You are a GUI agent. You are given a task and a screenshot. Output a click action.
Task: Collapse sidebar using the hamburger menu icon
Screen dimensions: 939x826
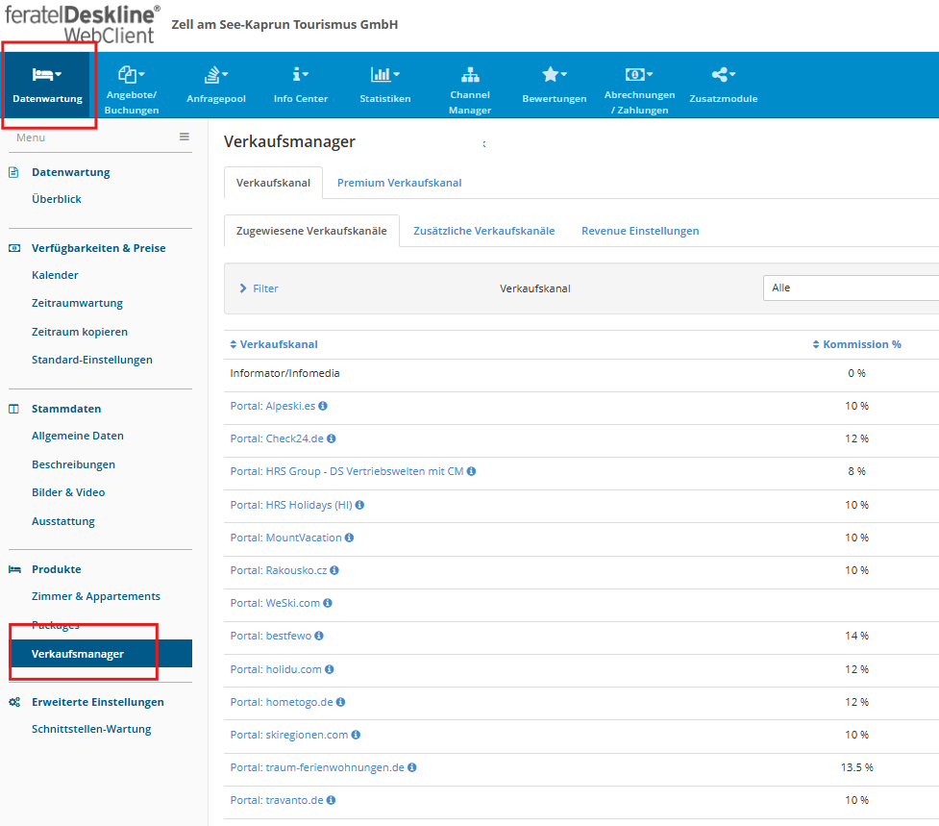184,138
